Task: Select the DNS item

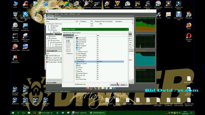Action: [x=79, y=65]
